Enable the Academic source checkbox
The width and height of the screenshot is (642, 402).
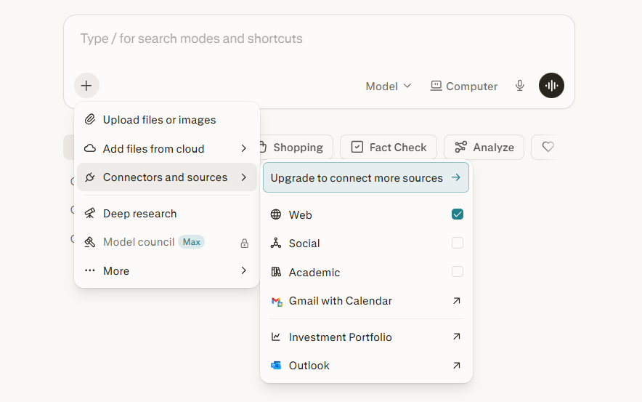pos(458,272)
